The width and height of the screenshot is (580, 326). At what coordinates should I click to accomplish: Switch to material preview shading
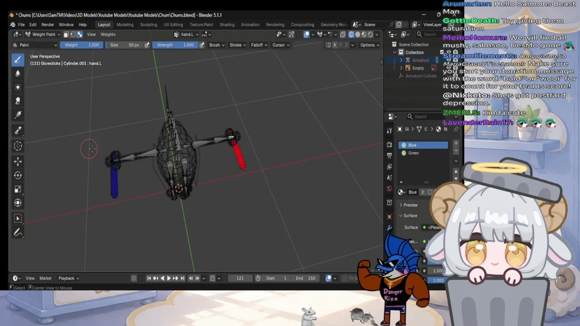364,34
